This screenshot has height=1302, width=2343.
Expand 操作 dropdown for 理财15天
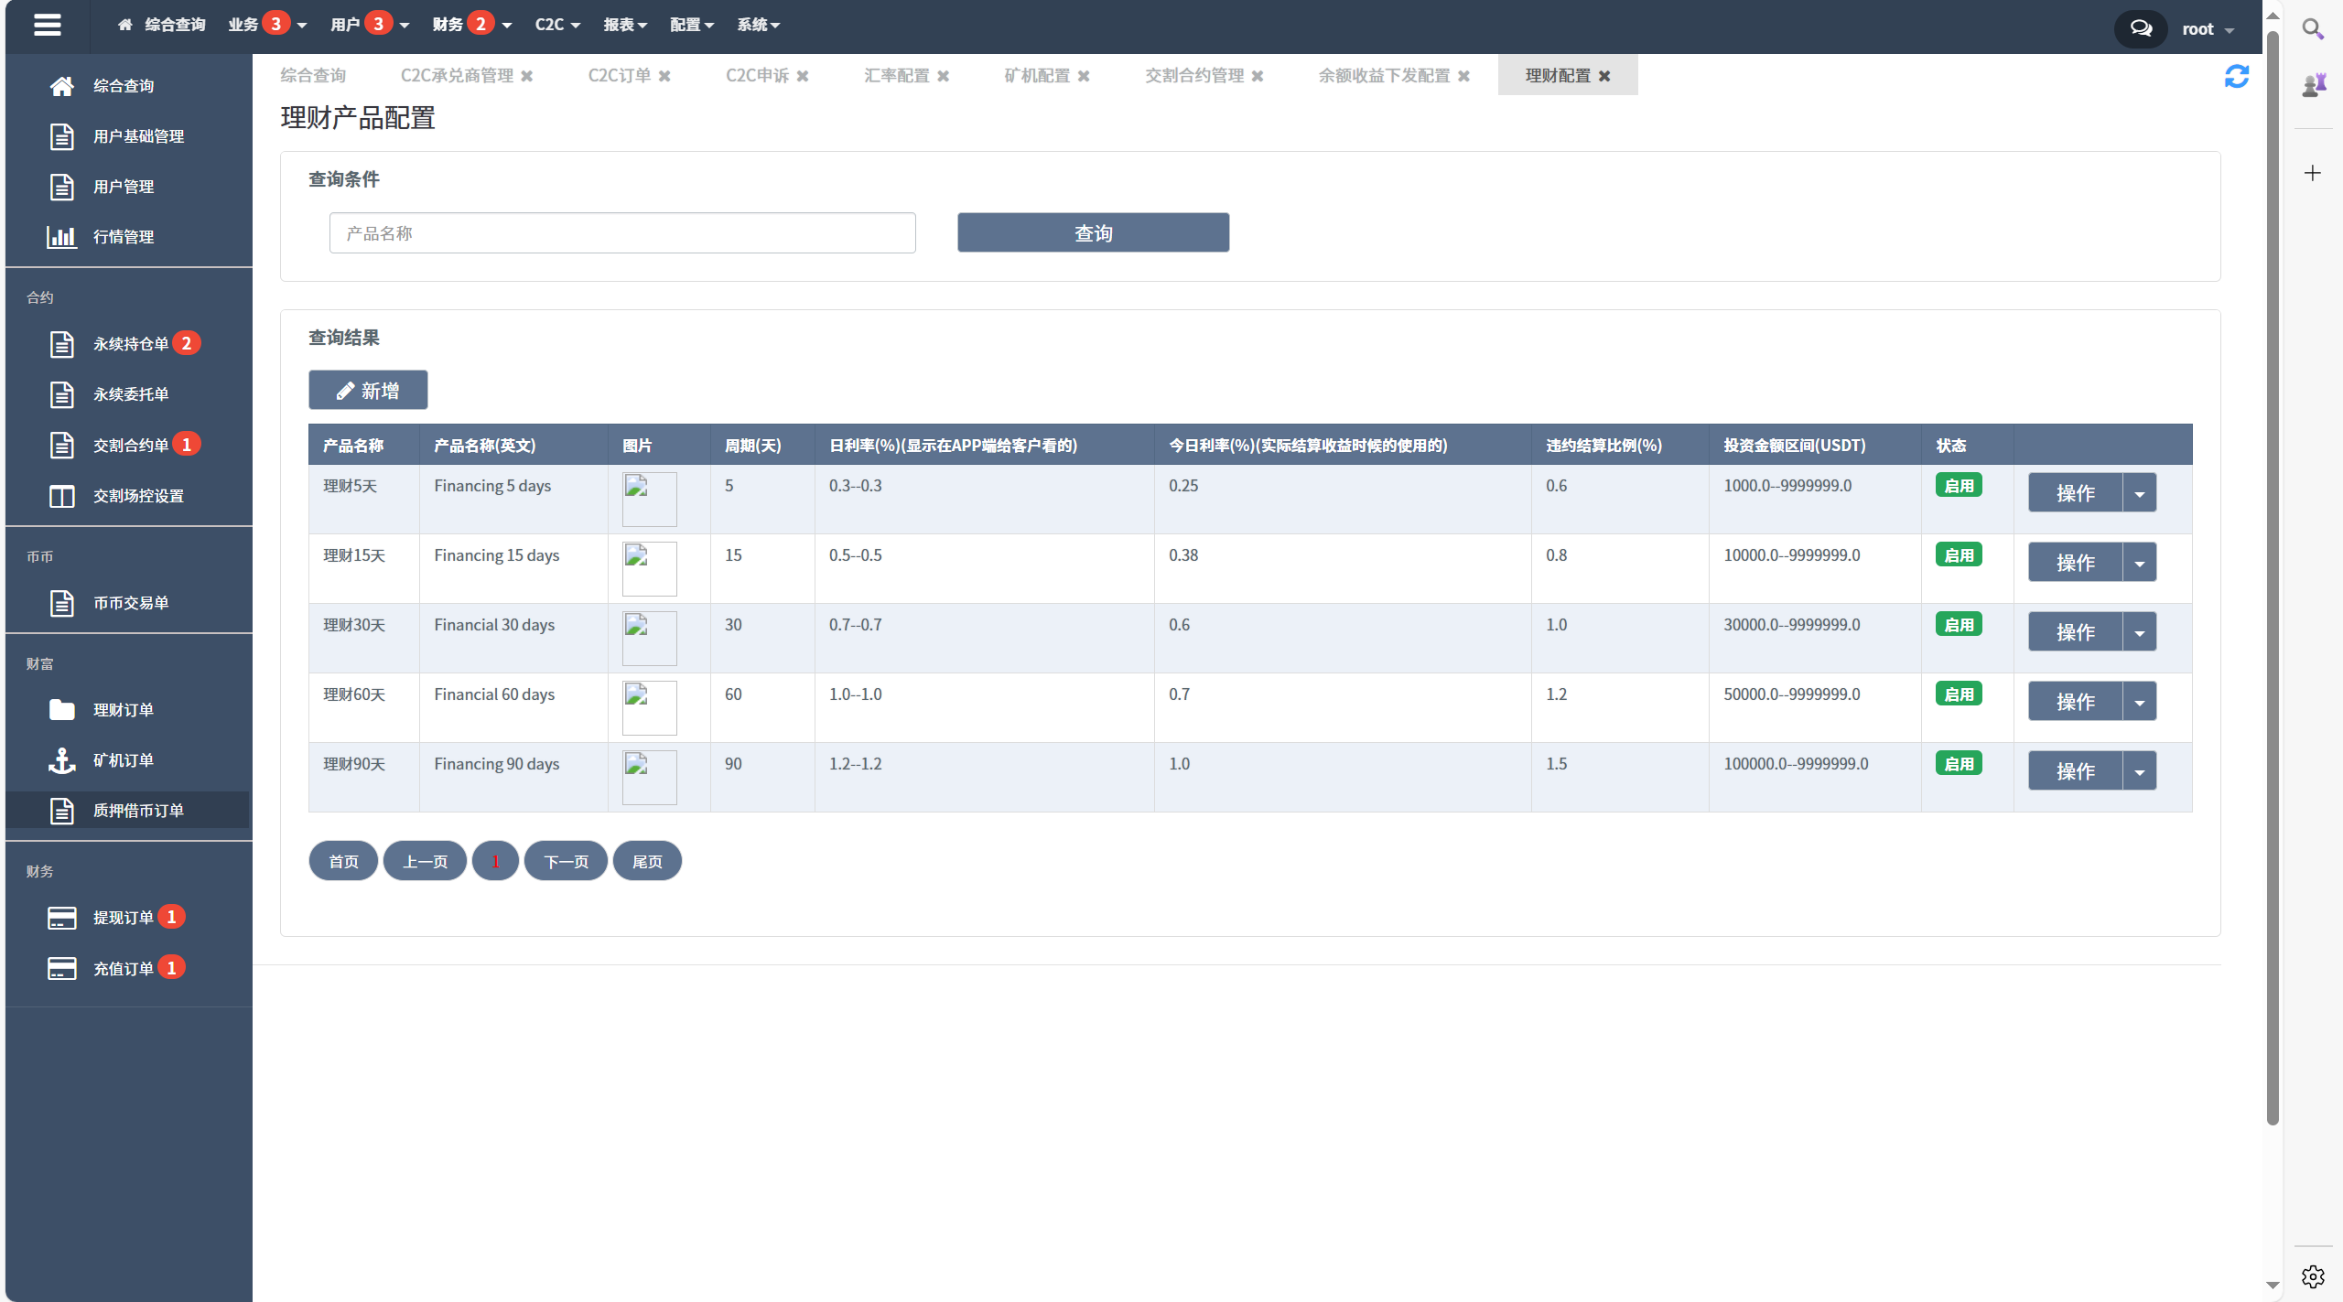pyautogui.click(x=2141, y=561)
